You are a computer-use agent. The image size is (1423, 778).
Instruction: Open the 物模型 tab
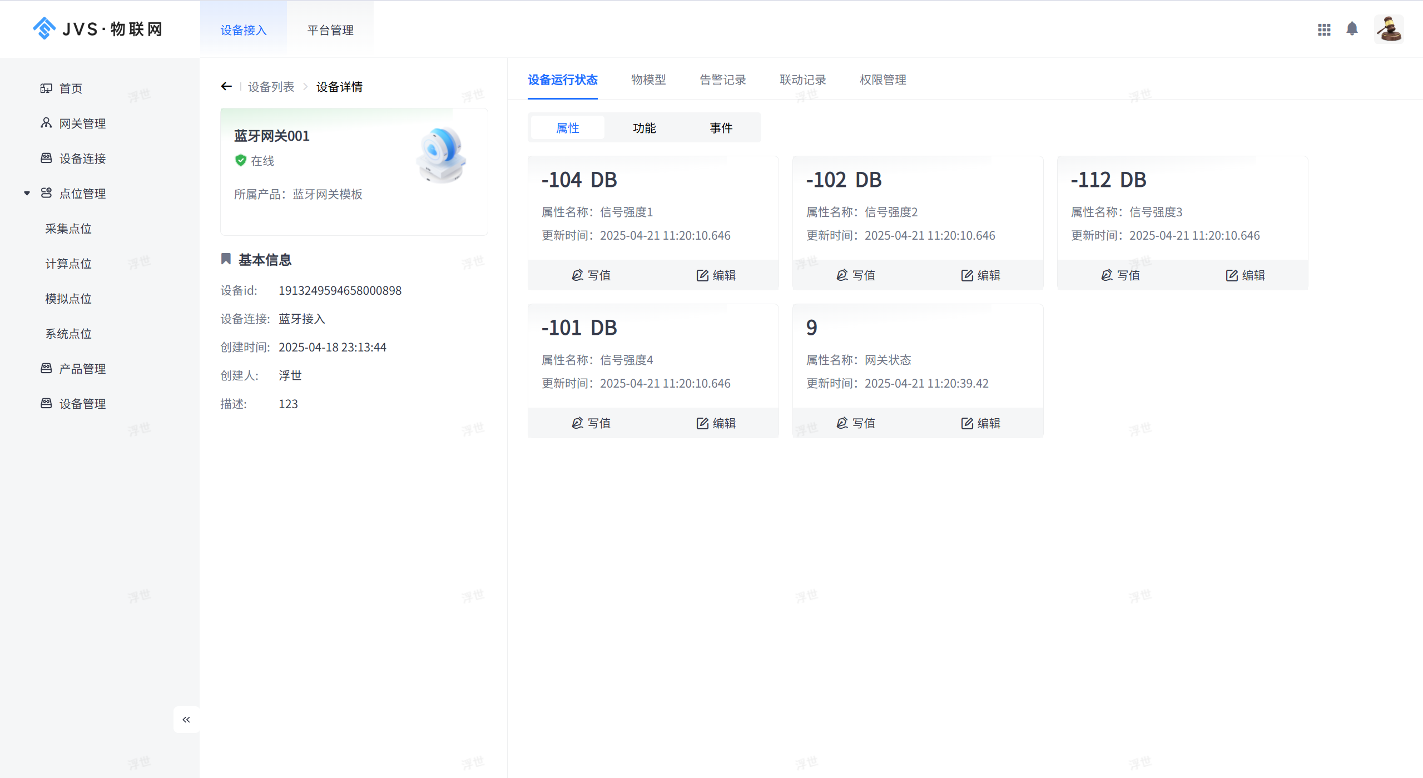click(x=648, y=80)
